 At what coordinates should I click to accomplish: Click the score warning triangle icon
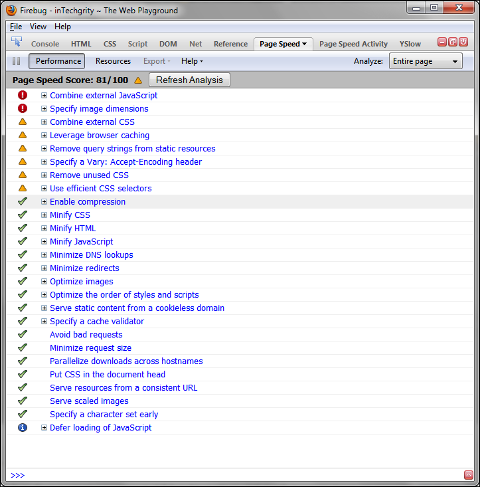click(138, 80)
